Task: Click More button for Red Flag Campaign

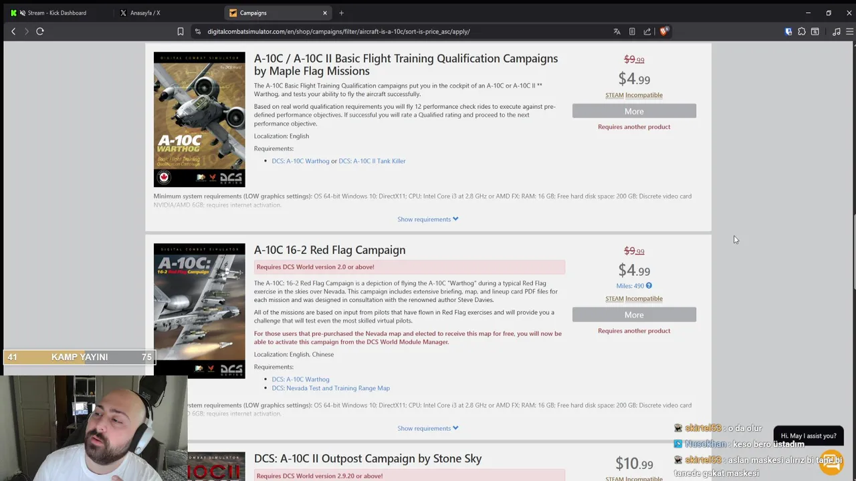Action: tap(634, 315)
